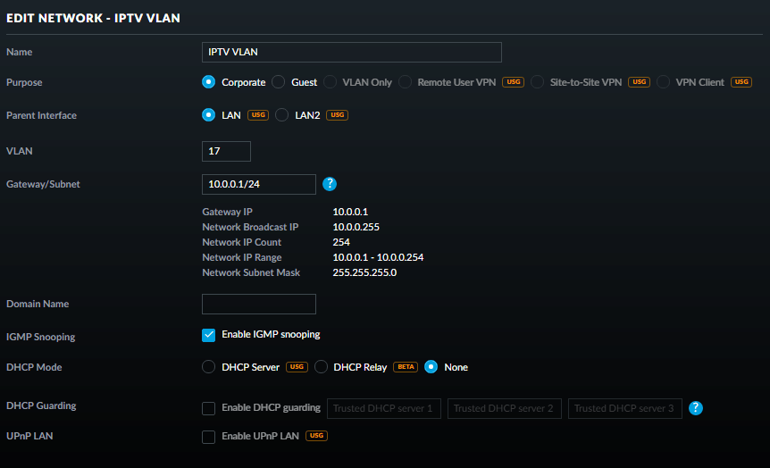Tick the Enable UPnP LAN checkbox
Viewport: 770px width, 468px height.
click(x=208, y=437)
